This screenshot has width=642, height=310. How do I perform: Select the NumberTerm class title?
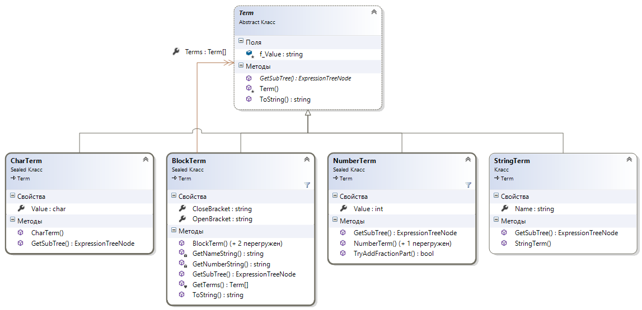click(x=354, y=160)
